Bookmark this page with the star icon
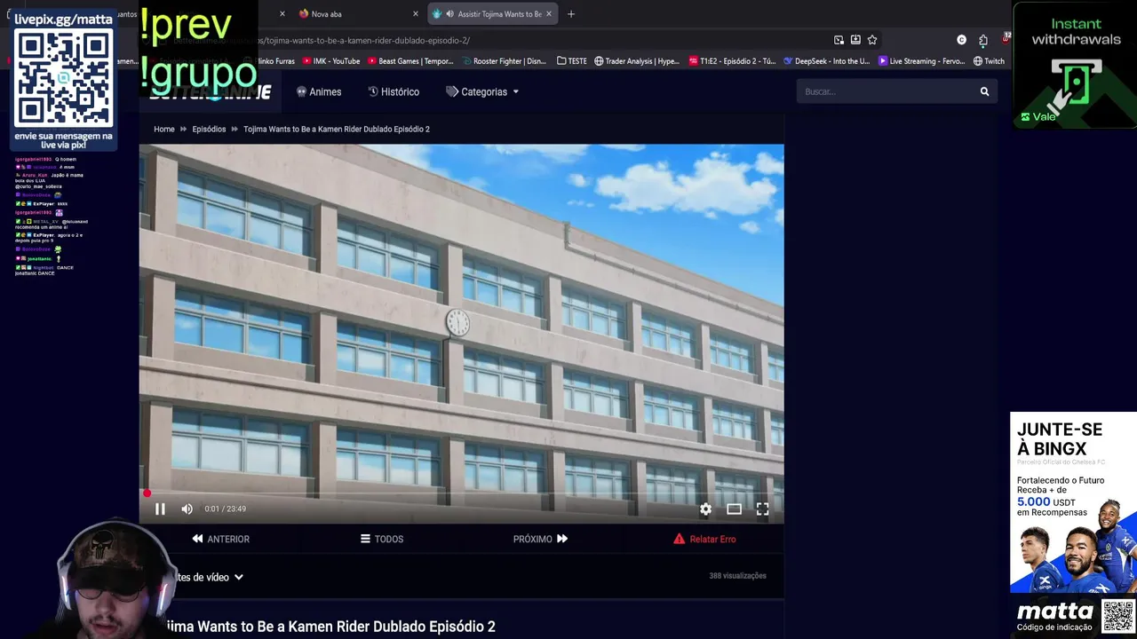Screen dimensions: 1137x639 (872, 40)
